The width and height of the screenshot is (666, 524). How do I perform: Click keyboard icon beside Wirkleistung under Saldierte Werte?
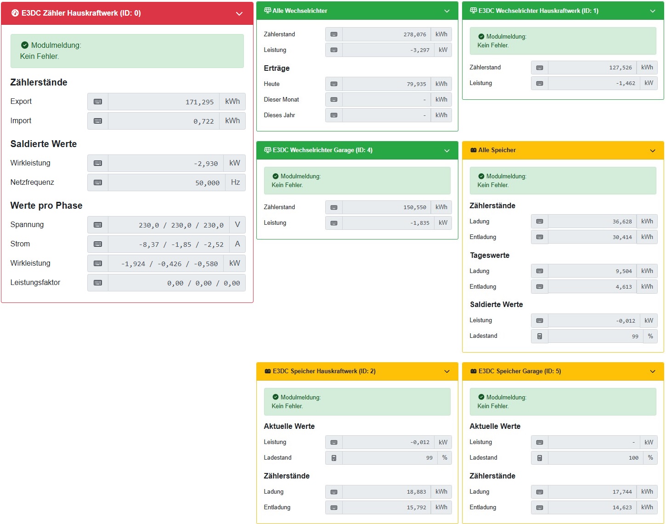click(x=98, y=163)
